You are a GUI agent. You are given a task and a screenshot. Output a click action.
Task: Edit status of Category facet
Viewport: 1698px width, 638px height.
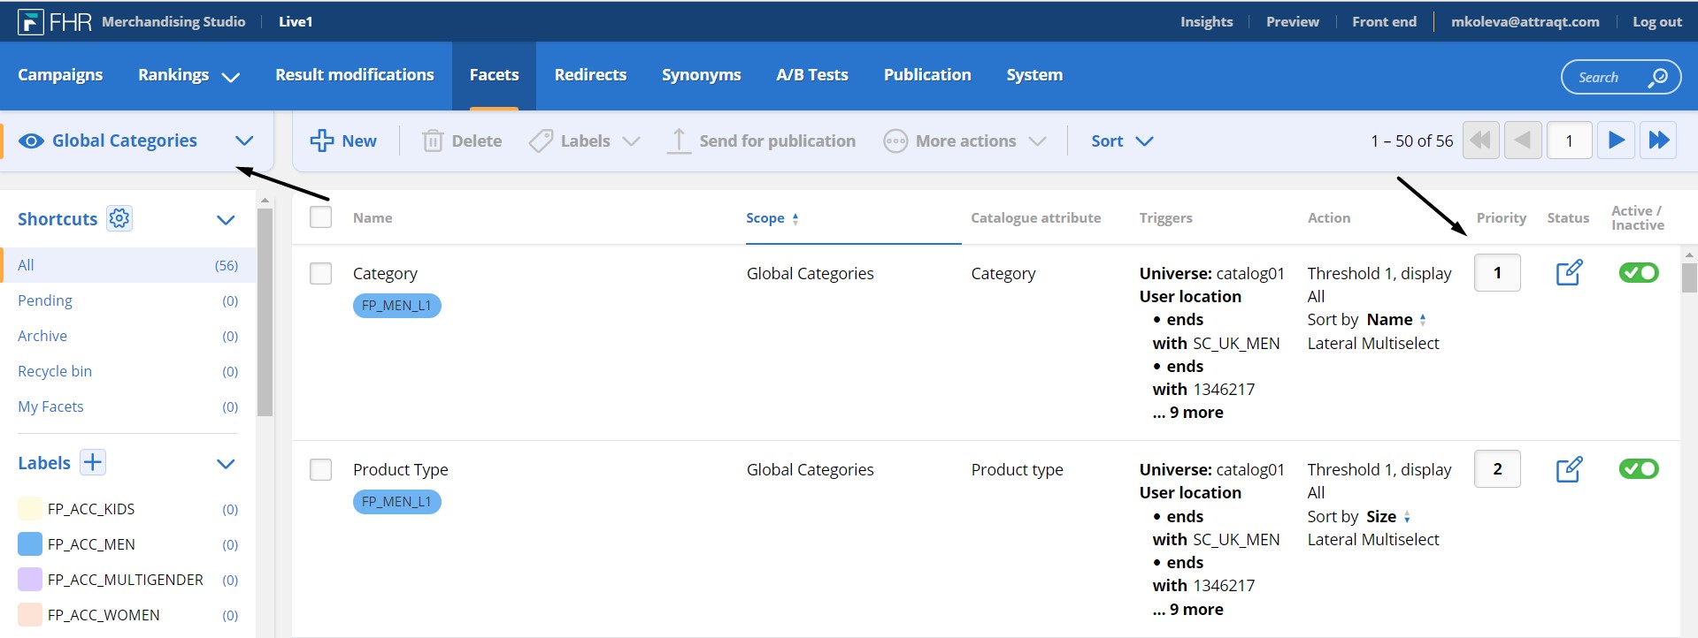click(1569, 272)
